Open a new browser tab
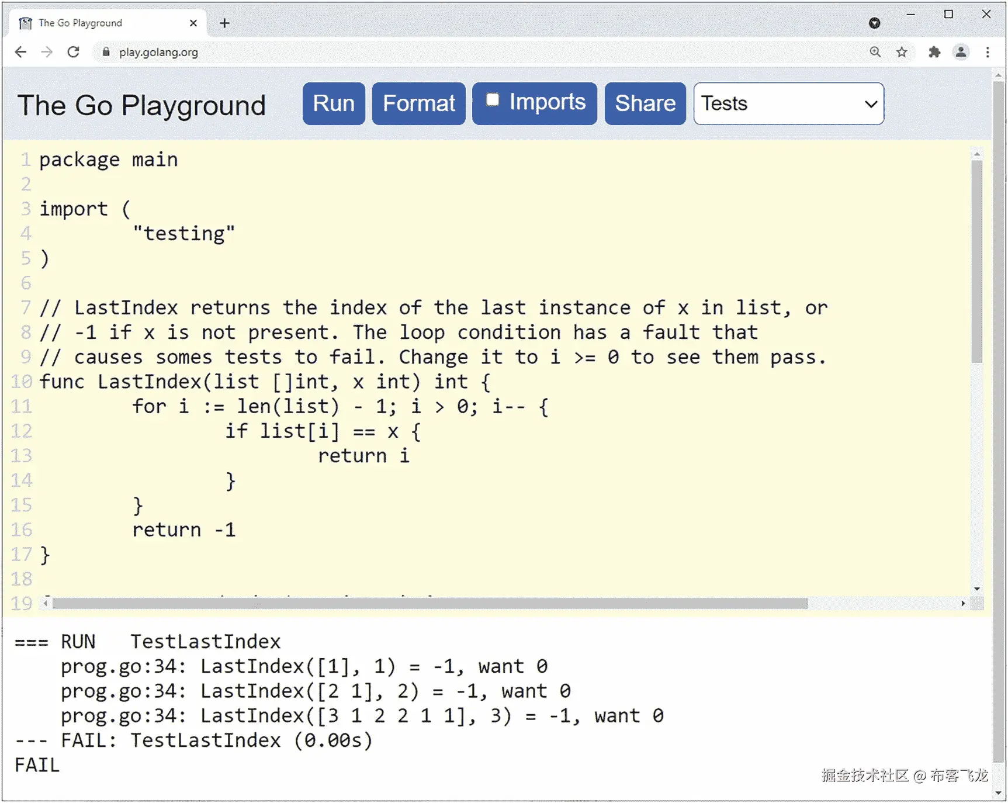The image size is (1008, 803). 225,23
